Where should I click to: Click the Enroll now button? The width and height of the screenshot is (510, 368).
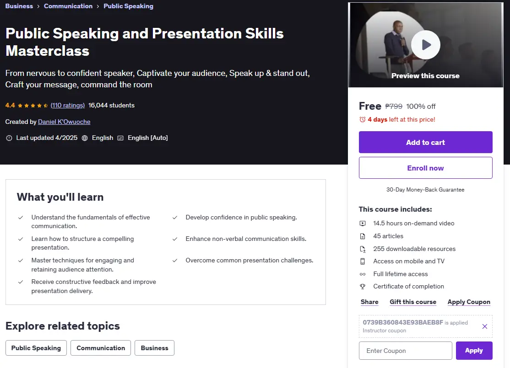tap(425, 168)
